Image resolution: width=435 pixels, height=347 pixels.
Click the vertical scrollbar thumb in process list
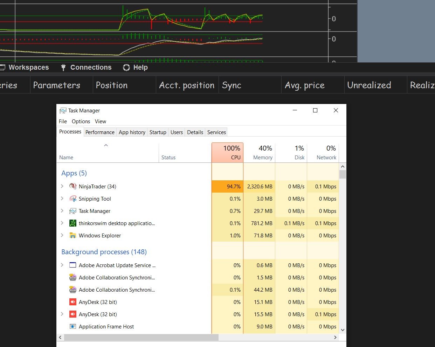pos(343,174)
